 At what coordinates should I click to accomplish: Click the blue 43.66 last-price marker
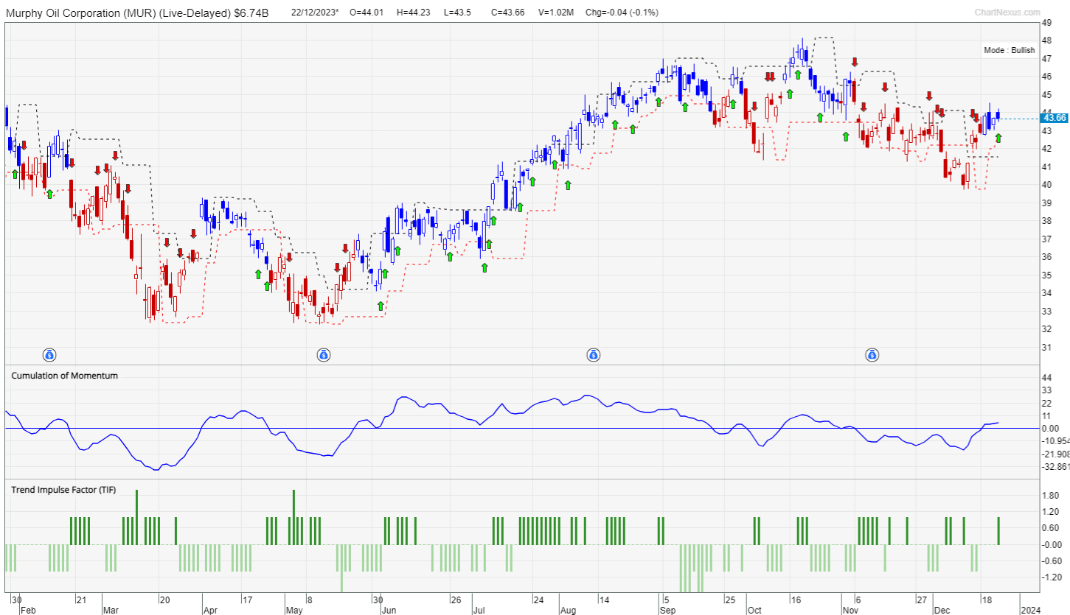coord(1053,117)
